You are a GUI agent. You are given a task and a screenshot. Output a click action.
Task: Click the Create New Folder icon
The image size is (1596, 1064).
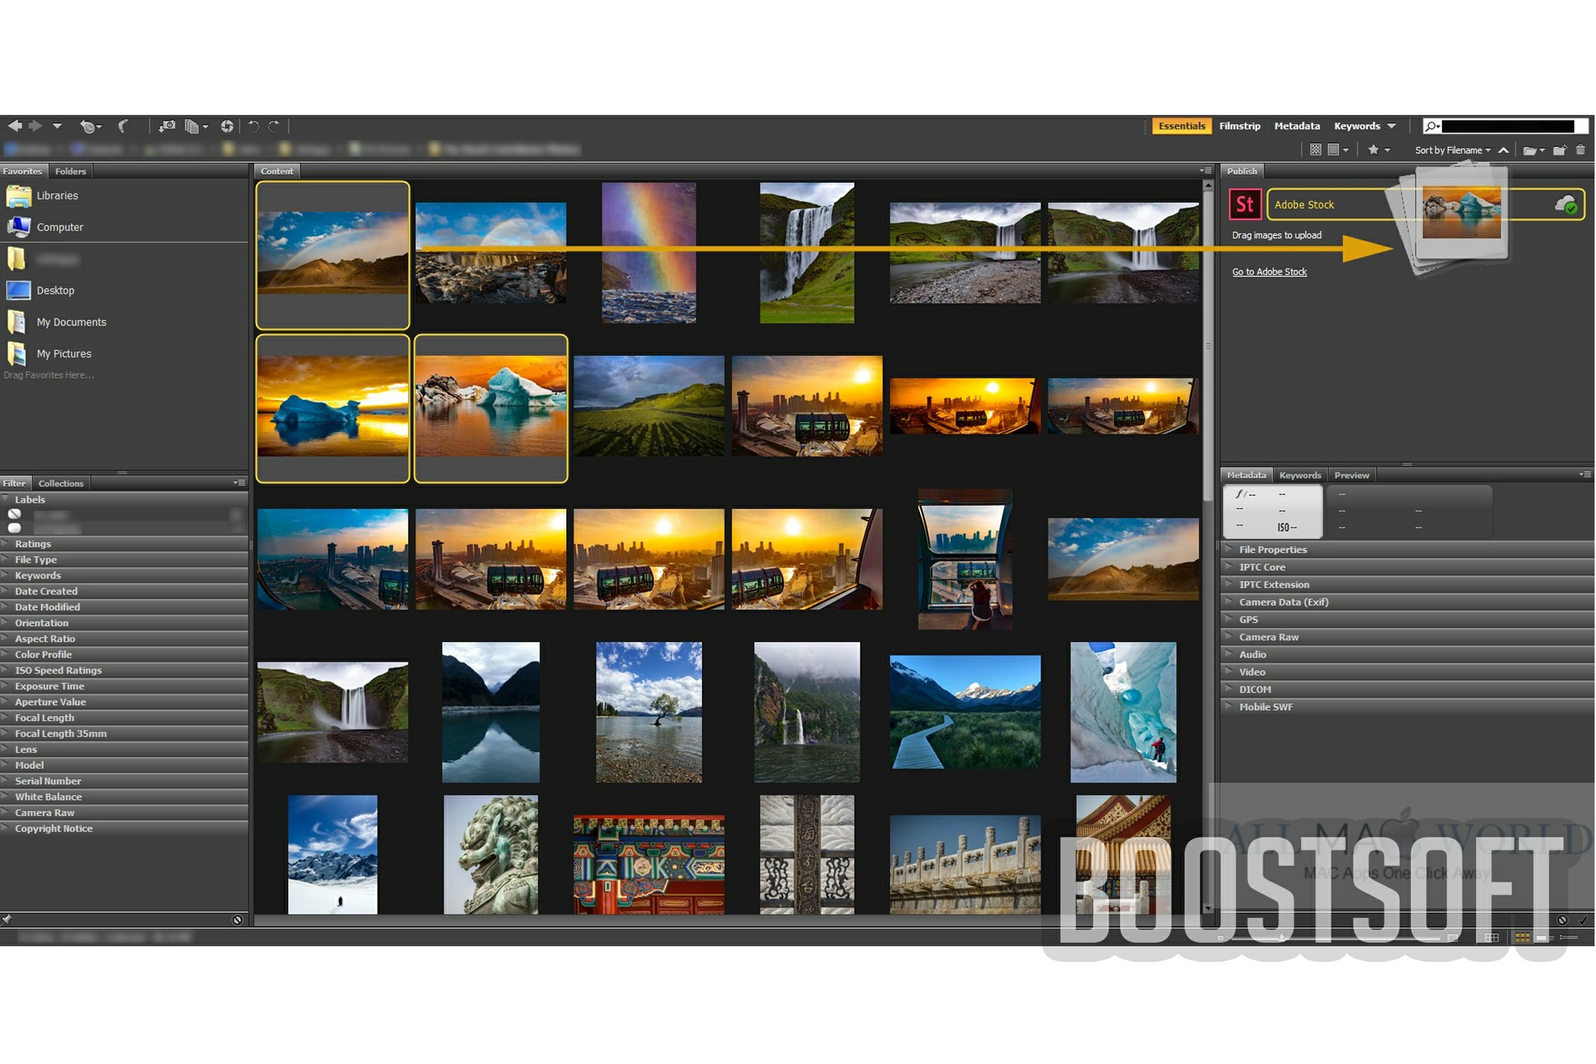click(1560, 150)
